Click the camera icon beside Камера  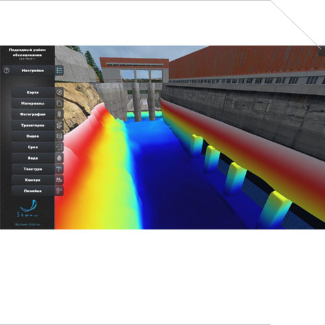click(x=59, y=180)
